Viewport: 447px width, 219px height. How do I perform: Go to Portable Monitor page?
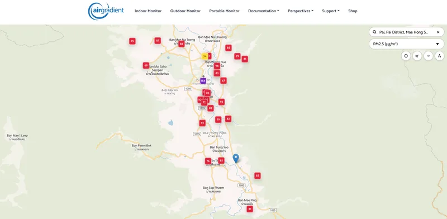pyautogui.click(x=225, y=11)
